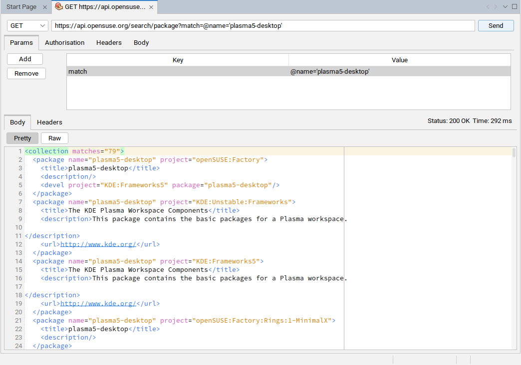This screenshot has width=521, height=365.
Task: Click openSUSE:Factory:Rings:1-MinimalX project text
Action: (262, 321)
